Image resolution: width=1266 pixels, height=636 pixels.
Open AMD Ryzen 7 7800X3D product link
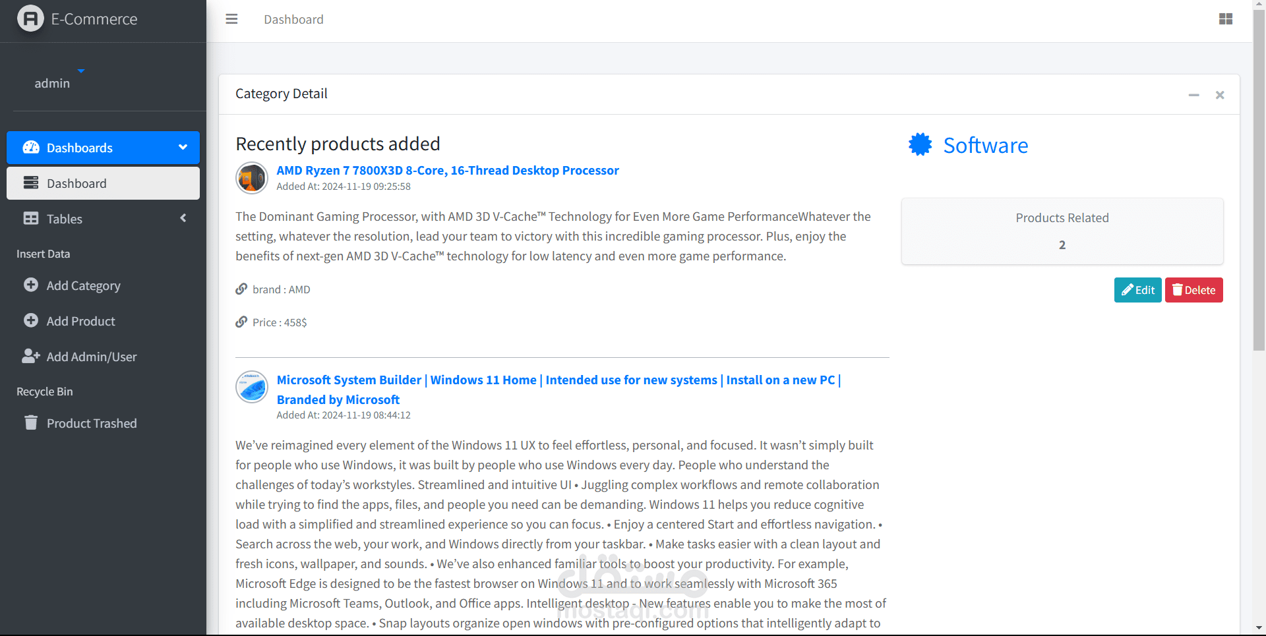click(447, 170)
